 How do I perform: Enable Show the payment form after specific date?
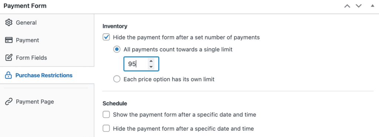[106, 115]
